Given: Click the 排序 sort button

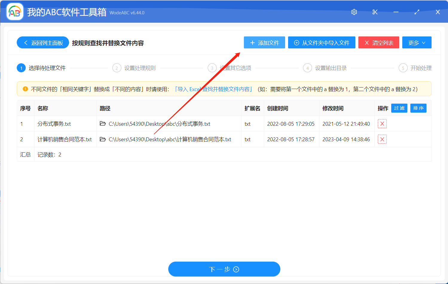Looking at the screenshot, I should [x=418, y=108].
